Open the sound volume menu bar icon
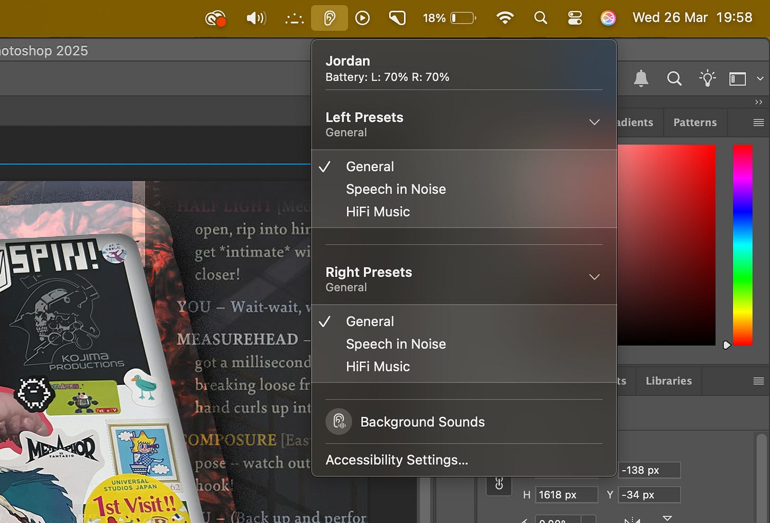Viewport: 770px width, 523px height. coord(256,18)
